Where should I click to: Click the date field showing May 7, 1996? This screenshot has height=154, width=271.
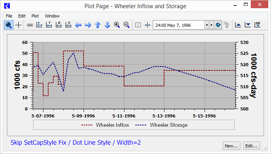pyautogui.click(x=179, y=25)
